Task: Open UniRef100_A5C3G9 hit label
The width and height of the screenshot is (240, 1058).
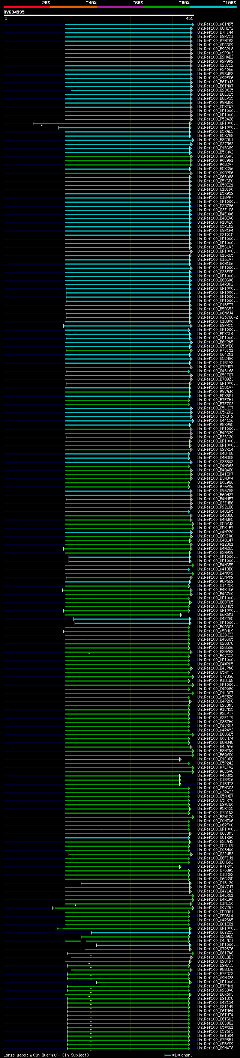Action: click(215, 45)
